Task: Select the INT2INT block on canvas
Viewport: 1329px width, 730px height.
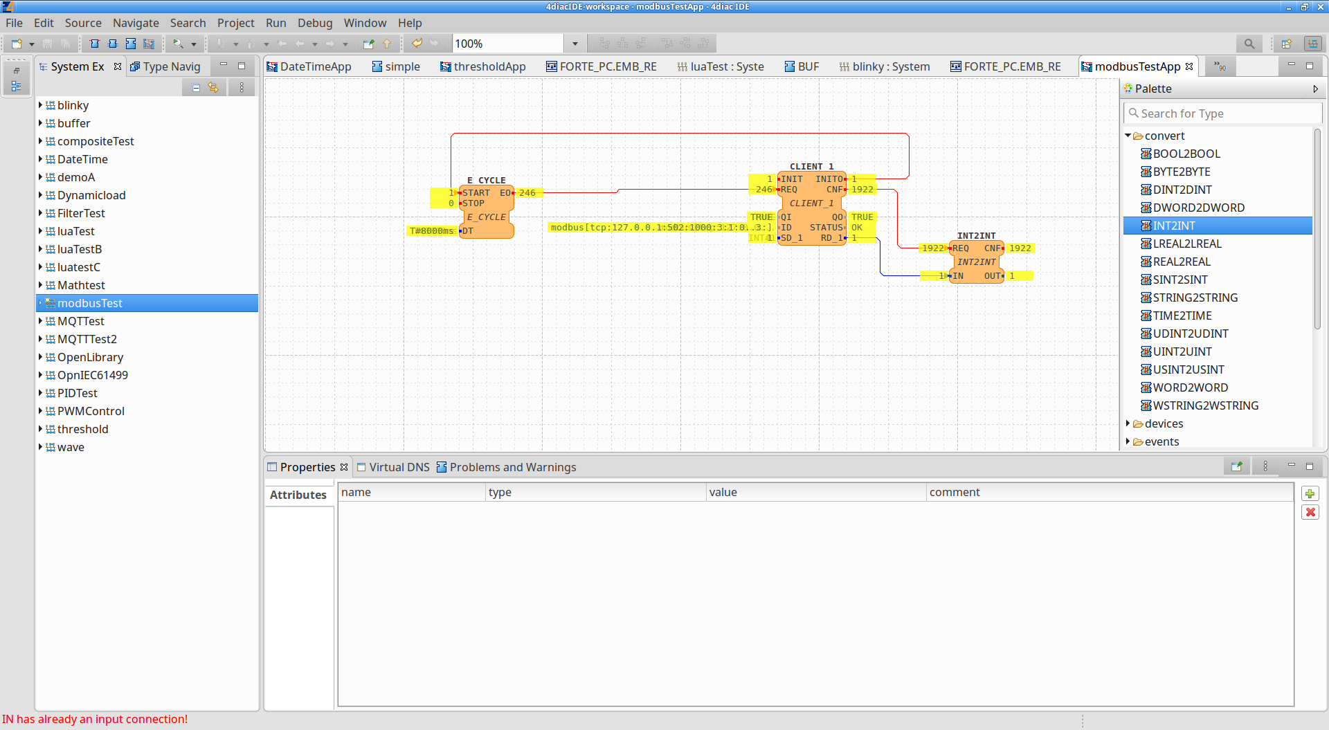Action: tap(976, 262)
